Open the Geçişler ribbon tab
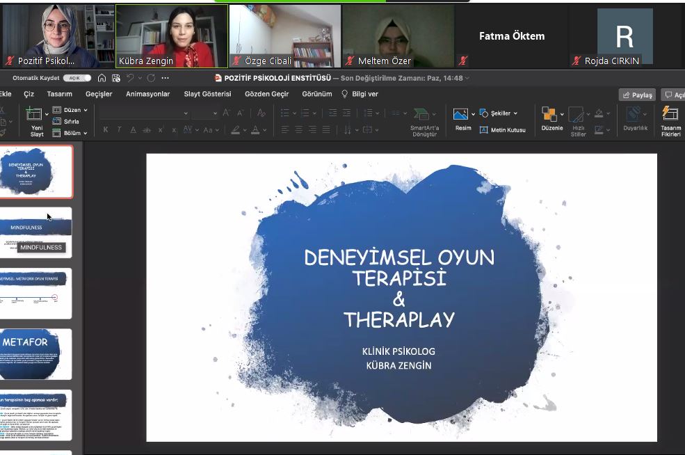Image resolution: width=685 pixels, height=455 pixels. click(x=99, y=94)
